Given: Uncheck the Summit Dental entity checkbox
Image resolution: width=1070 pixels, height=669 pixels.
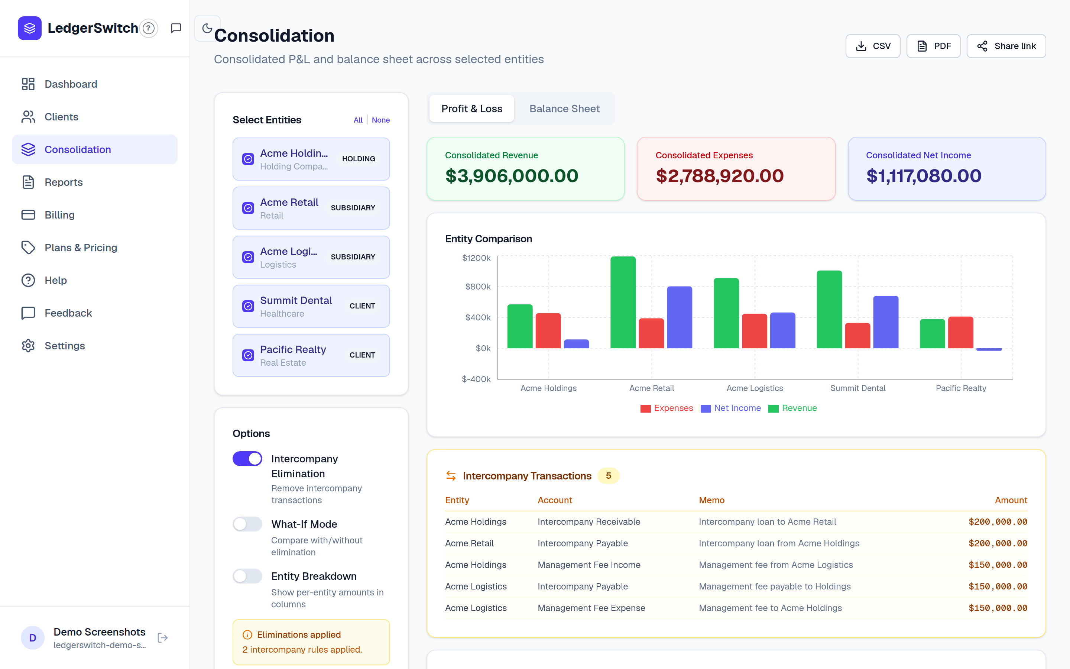Looking at the screenshot, I should 248,306.
